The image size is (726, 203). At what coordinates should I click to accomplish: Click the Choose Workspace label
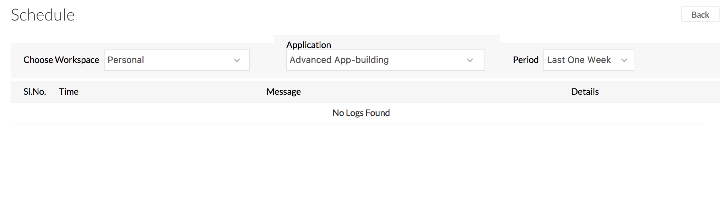click(61, 60)
